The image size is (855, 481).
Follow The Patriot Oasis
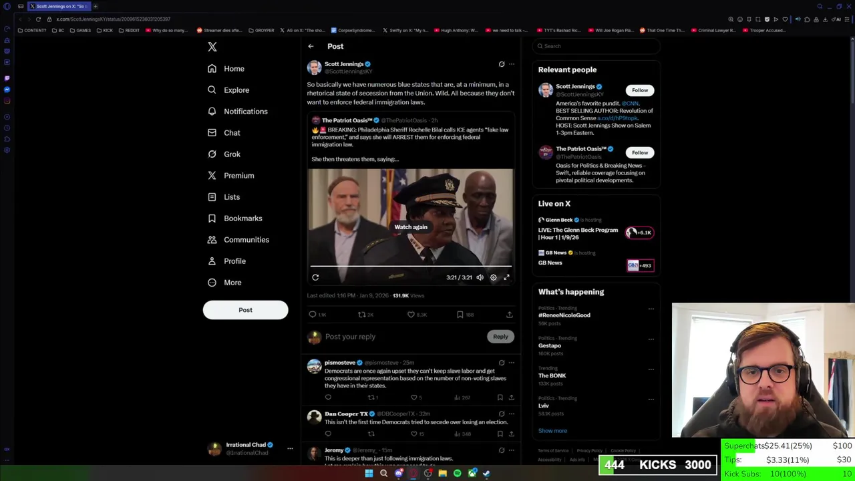[640, 152]
